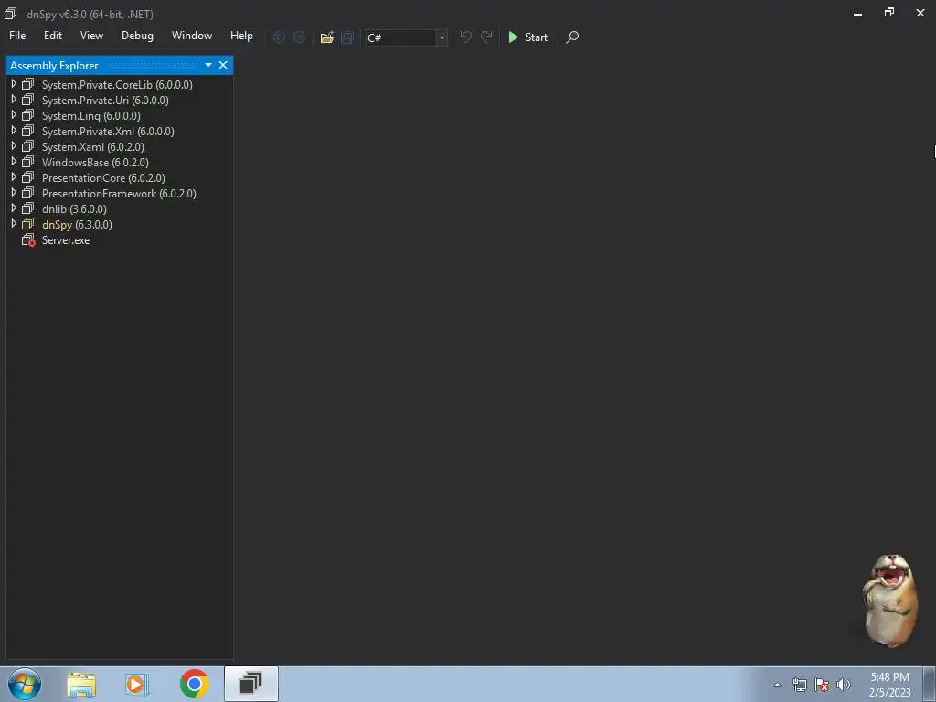The height and width of the screenshot is (702, 936).
Task: Click the Open file folder icon
Action: [327, 37]
